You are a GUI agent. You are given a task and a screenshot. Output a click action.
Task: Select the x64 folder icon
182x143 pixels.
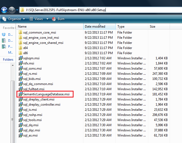(20, 48)
